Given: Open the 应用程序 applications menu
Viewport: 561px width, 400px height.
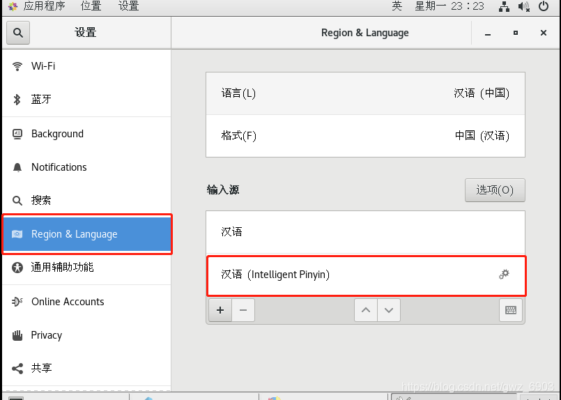Looking at the screenshot, I should point(44,6).
